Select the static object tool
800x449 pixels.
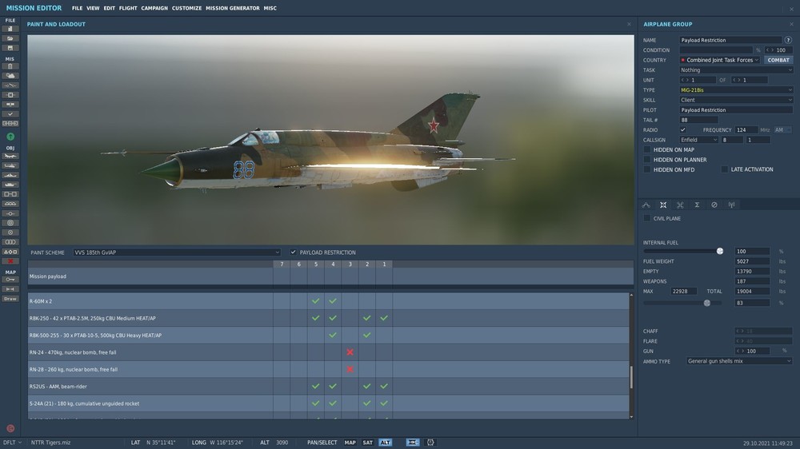[10, 194]
